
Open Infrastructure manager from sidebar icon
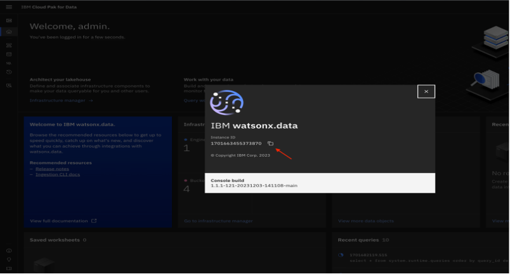9,46
